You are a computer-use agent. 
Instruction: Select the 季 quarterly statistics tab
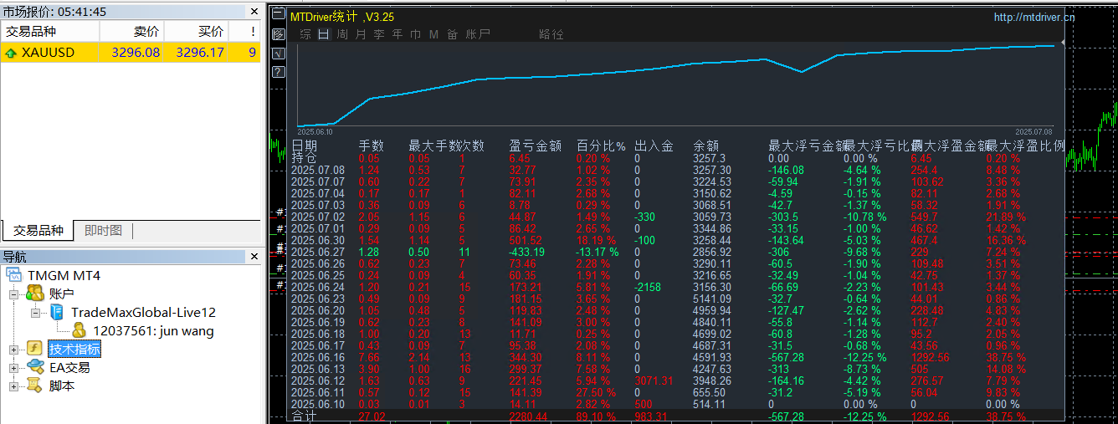pos(379,34)
